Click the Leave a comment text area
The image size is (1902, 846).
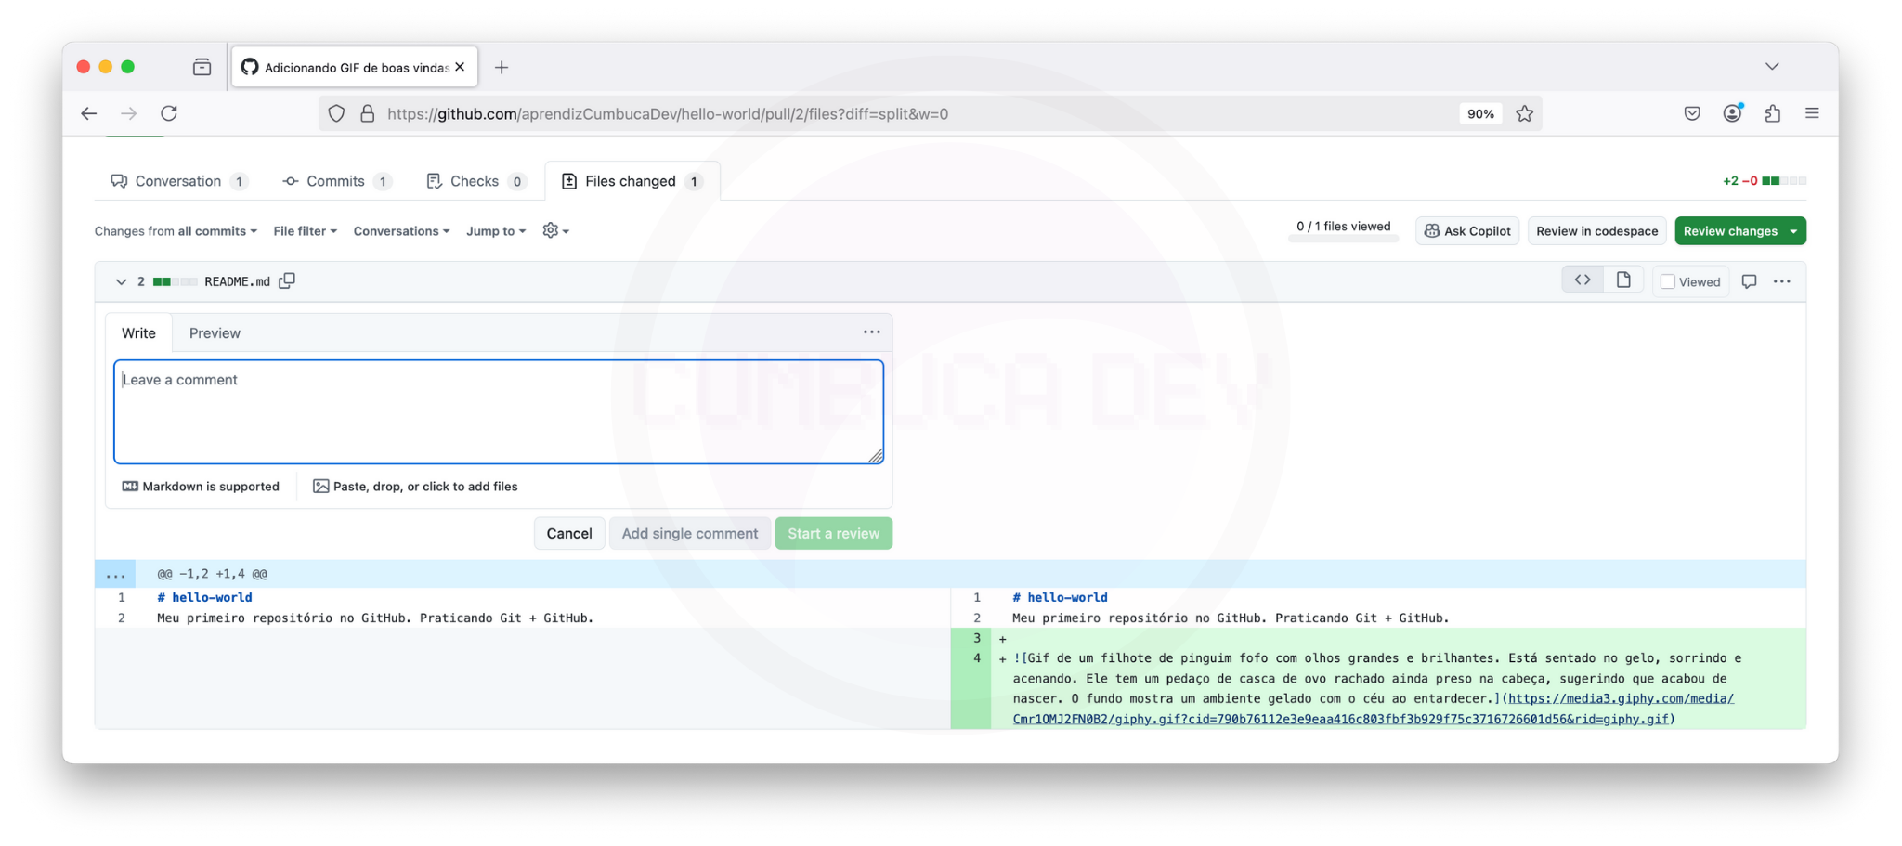(499, 412)
